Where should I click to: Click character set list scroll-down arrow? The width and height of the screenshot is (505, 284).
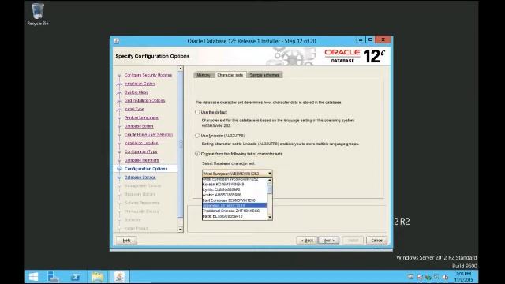point(270,218)
